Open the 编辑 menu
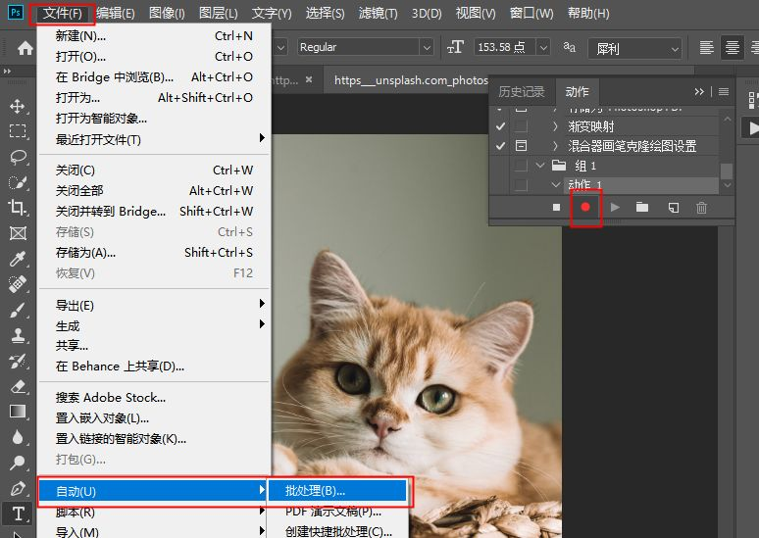Screen dimensions: 759x538 tap(116, 13)
